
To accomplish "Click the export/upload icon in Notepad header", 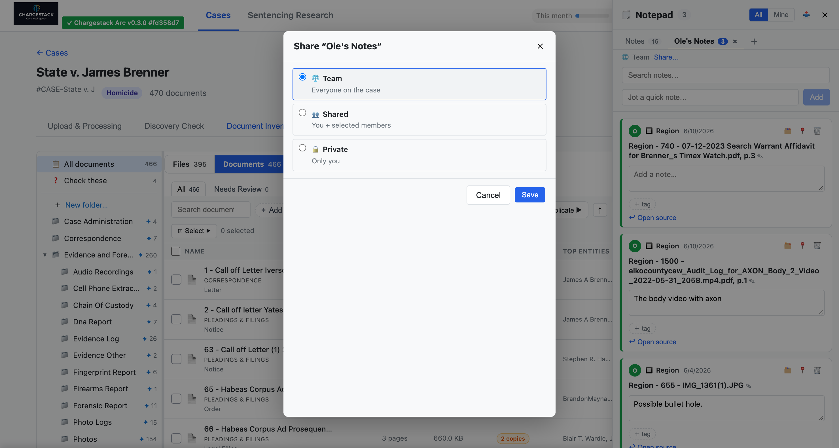I will [x=806, y=15].
